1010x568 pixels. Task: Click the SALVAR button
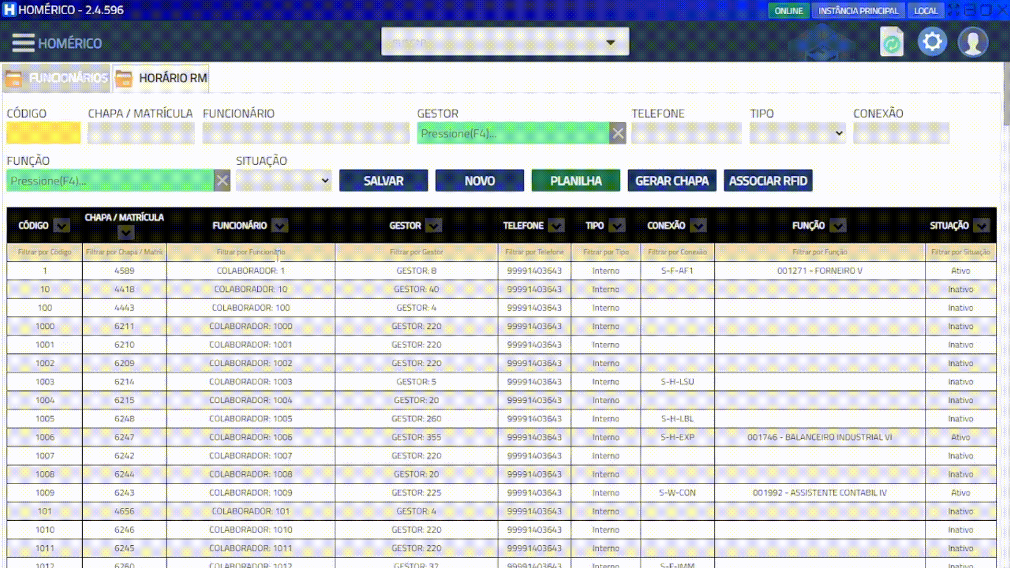(x=383, y=181)
